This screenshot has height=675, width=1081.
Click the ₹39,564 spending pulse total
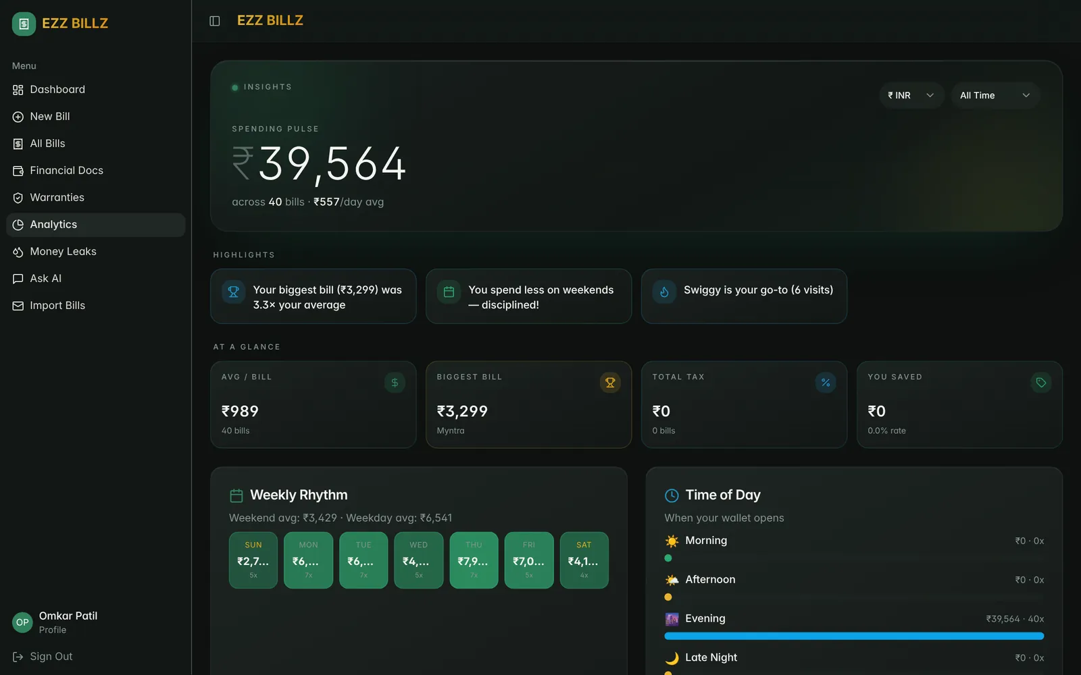pos(319,164)
